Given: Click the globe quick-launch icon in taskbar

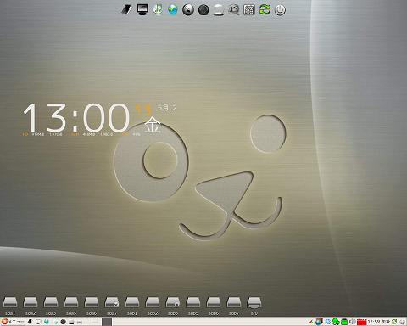Looking at the screenshot, I should tap(47, 322).
